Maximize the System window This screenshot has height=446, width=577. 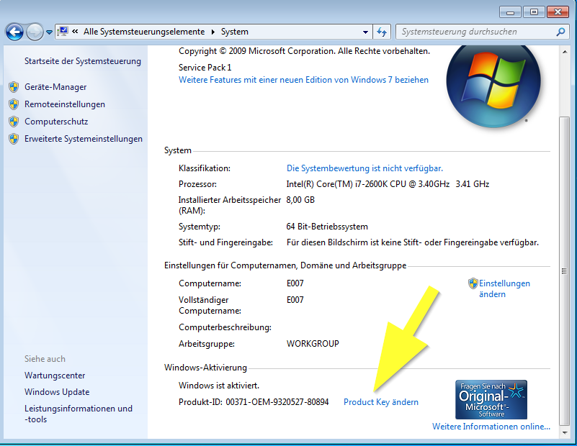click(534, 12)
